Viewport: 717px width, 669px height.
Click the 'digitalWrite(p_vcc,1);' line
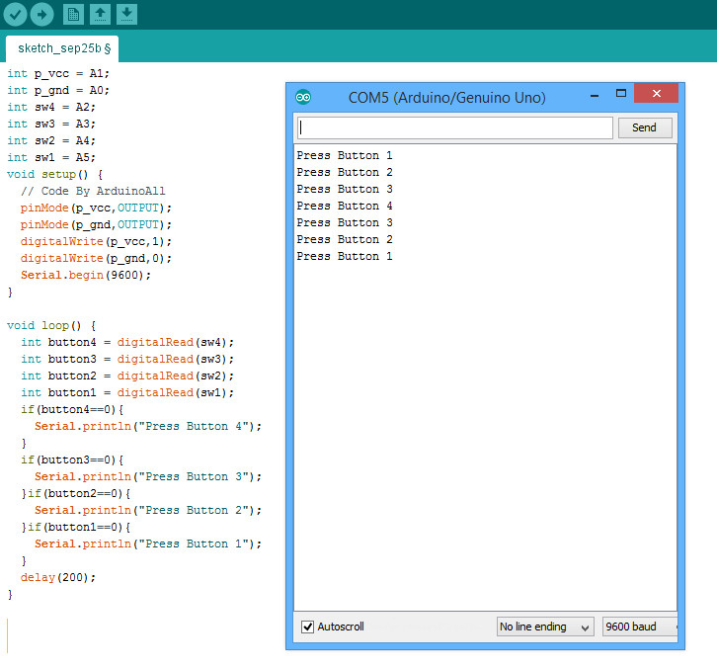[96, 241]
